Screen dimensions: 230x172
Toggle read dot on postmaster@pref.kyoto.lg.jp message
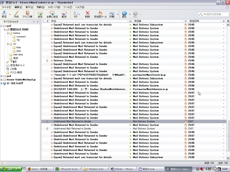130,75
